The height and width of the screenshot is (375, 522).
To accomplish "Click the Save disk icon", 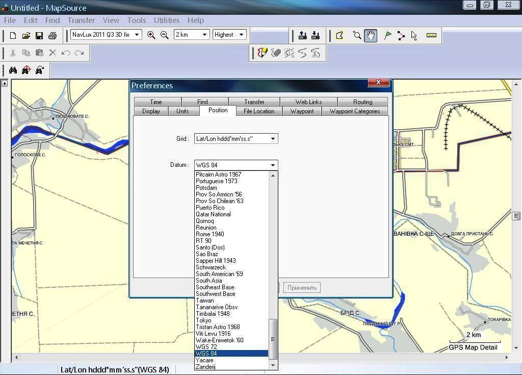I will point(39,35).
